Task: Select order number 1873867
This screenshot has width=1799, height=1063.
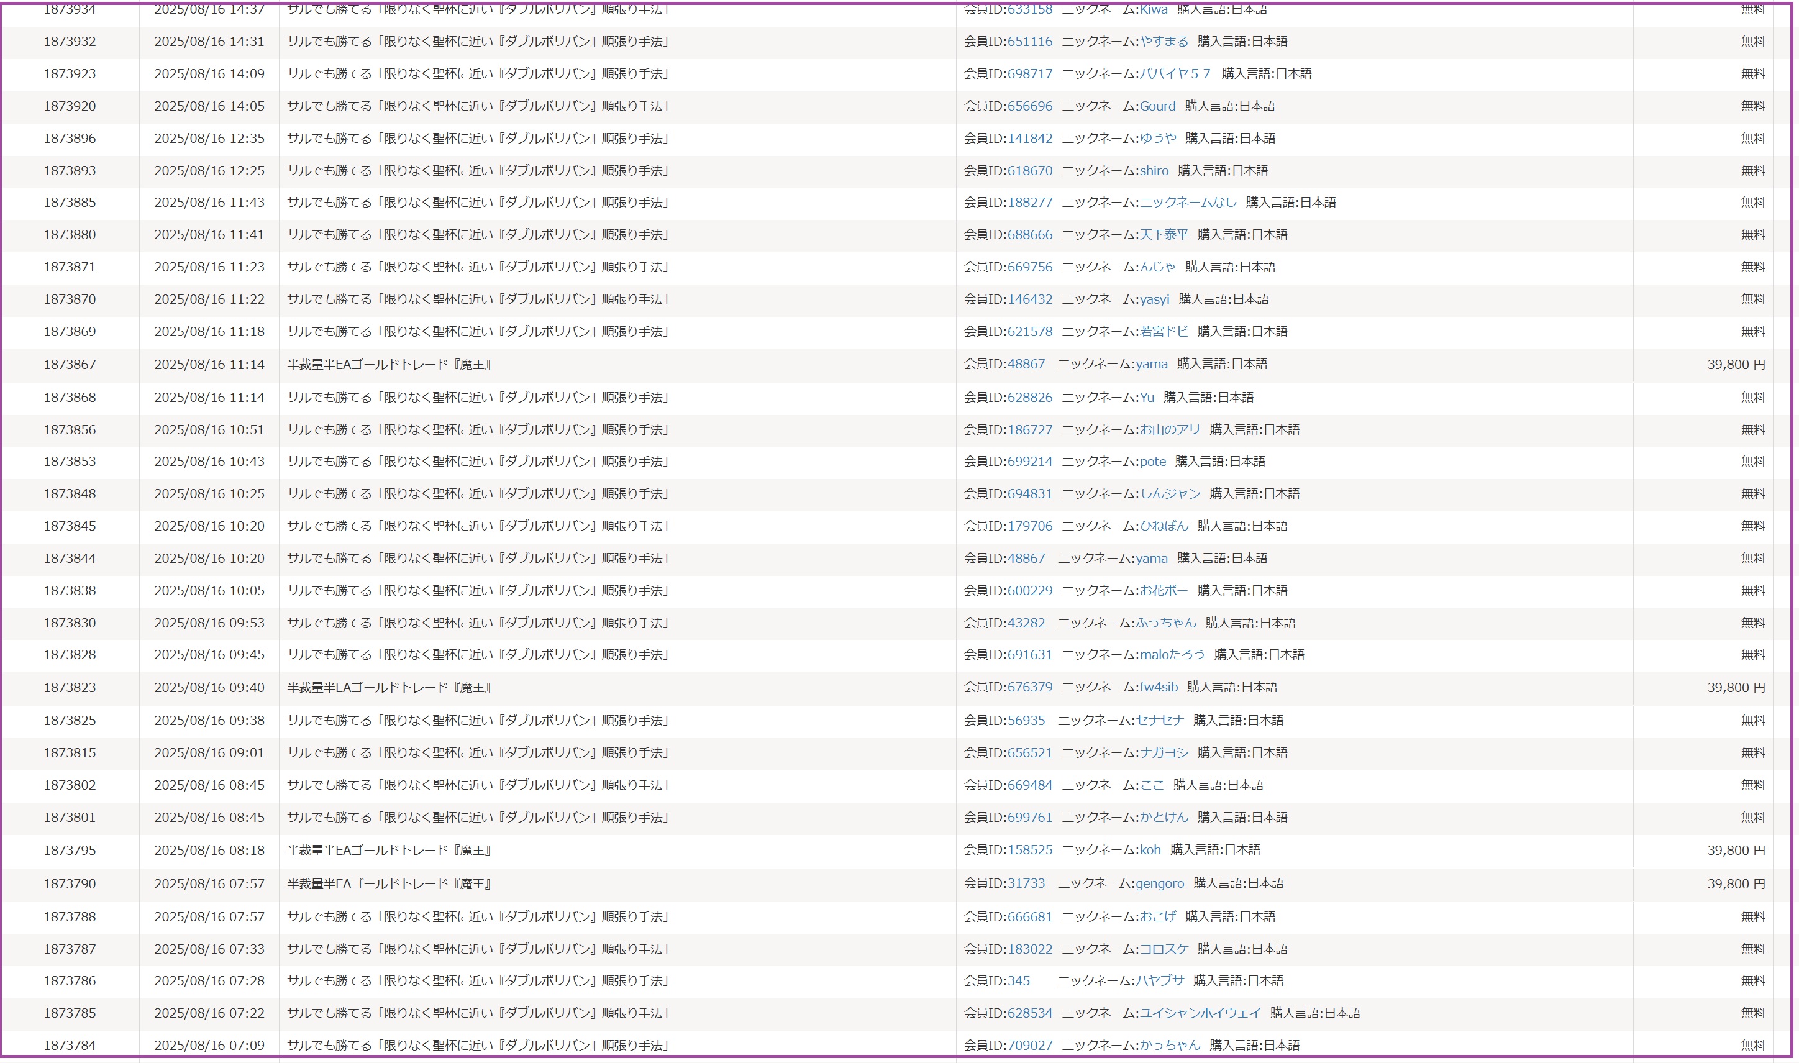Action: pos(70,365)
